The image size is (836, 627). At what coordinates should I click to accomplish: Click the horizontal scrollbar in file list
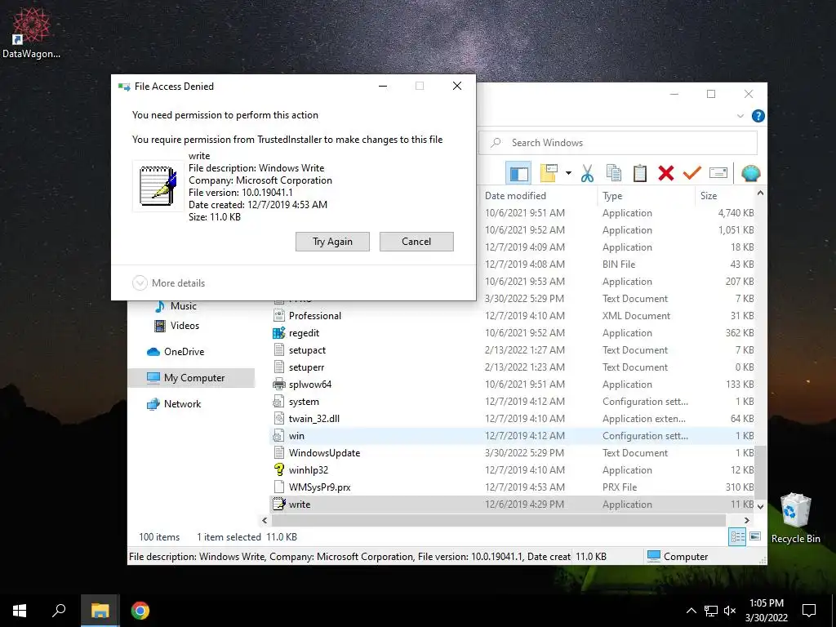499,520
